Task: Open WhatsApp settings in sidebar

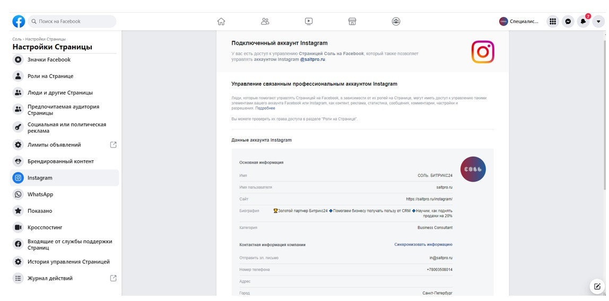Action: pos(65,194)
